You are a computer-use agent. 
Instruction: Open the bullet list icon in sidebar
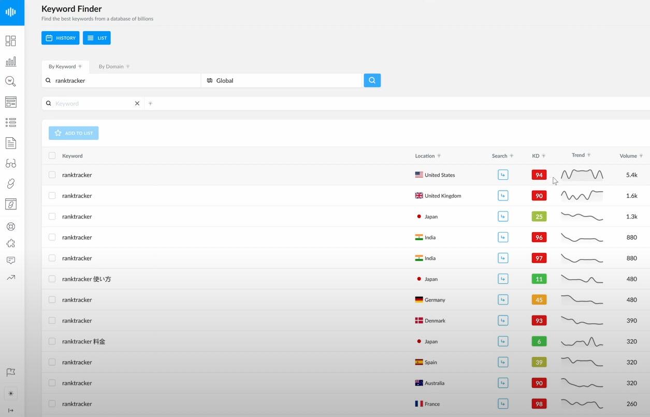pyautogui.click(x=11, y=122)
